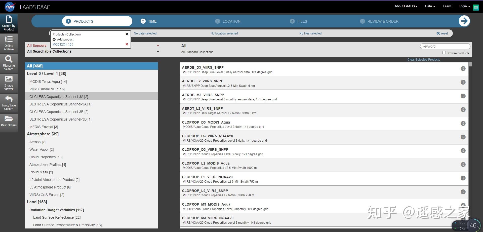Show info for CLDPROP_D3_MODIS_Aqua

pyautogui.click(x=463, y=124)
